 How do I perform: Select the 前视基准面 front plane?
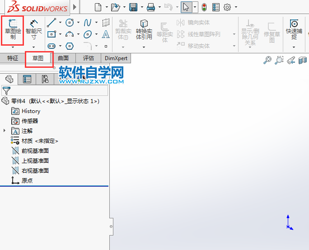(30, 151)
